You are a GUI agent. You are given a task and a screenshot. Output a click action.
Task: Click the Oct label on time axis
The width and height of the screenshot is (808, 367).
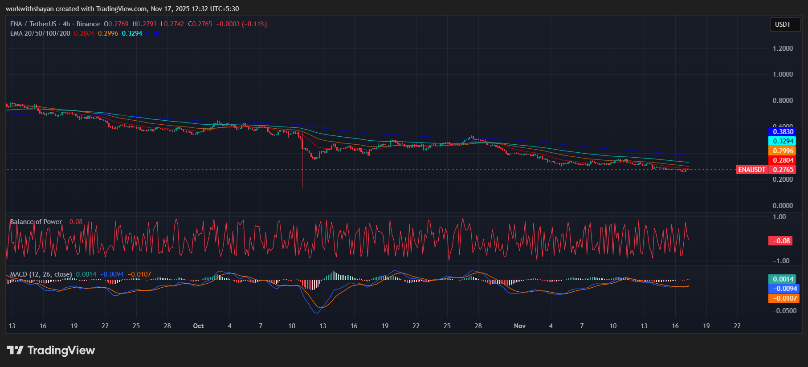click(198, 326)
